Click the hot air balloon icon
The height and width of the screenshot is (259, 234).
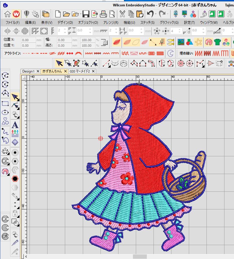[26, 14]
